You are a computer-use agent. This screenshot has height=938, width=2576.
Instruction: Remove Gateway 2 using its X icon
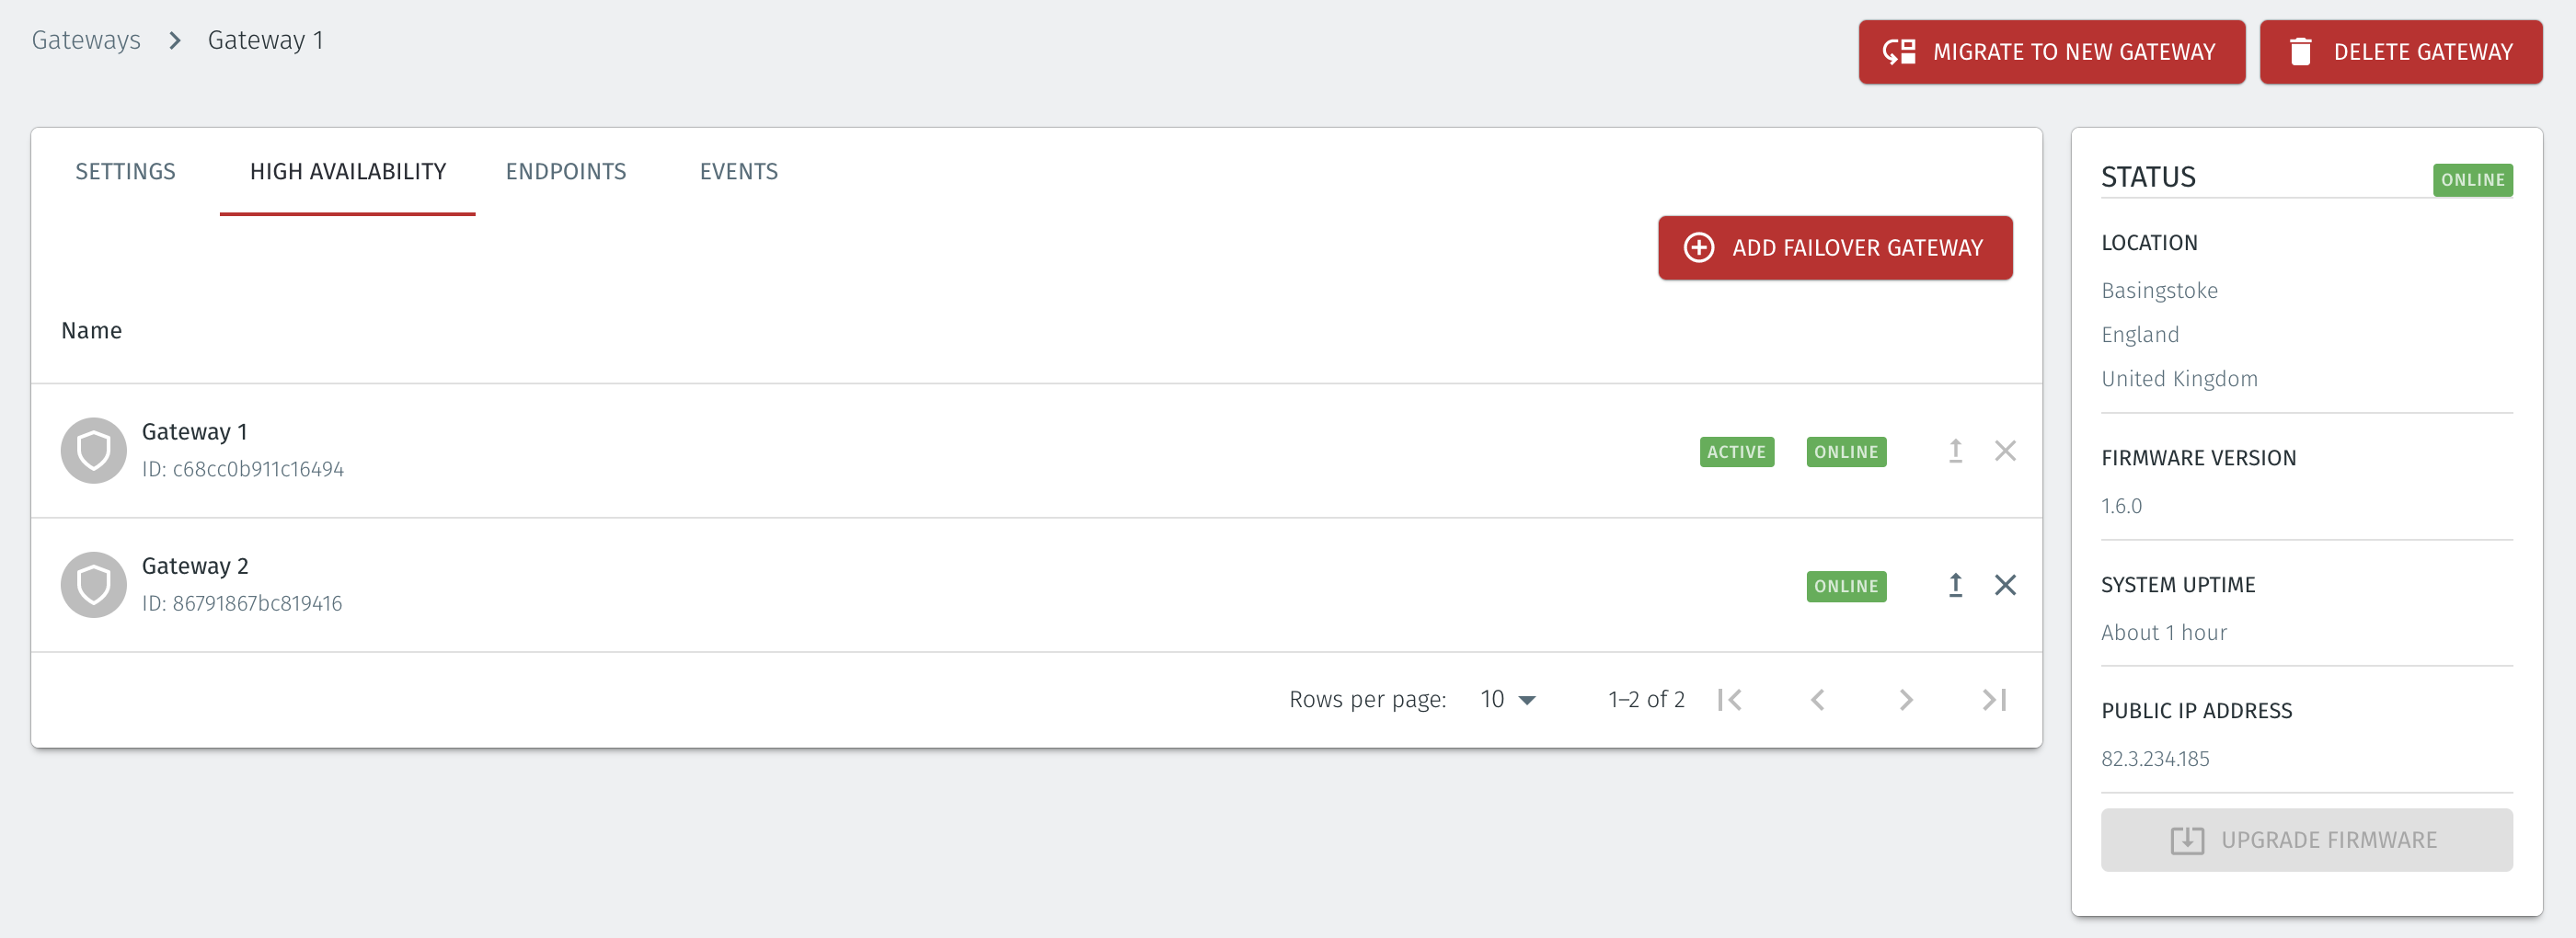(2005, 585)
